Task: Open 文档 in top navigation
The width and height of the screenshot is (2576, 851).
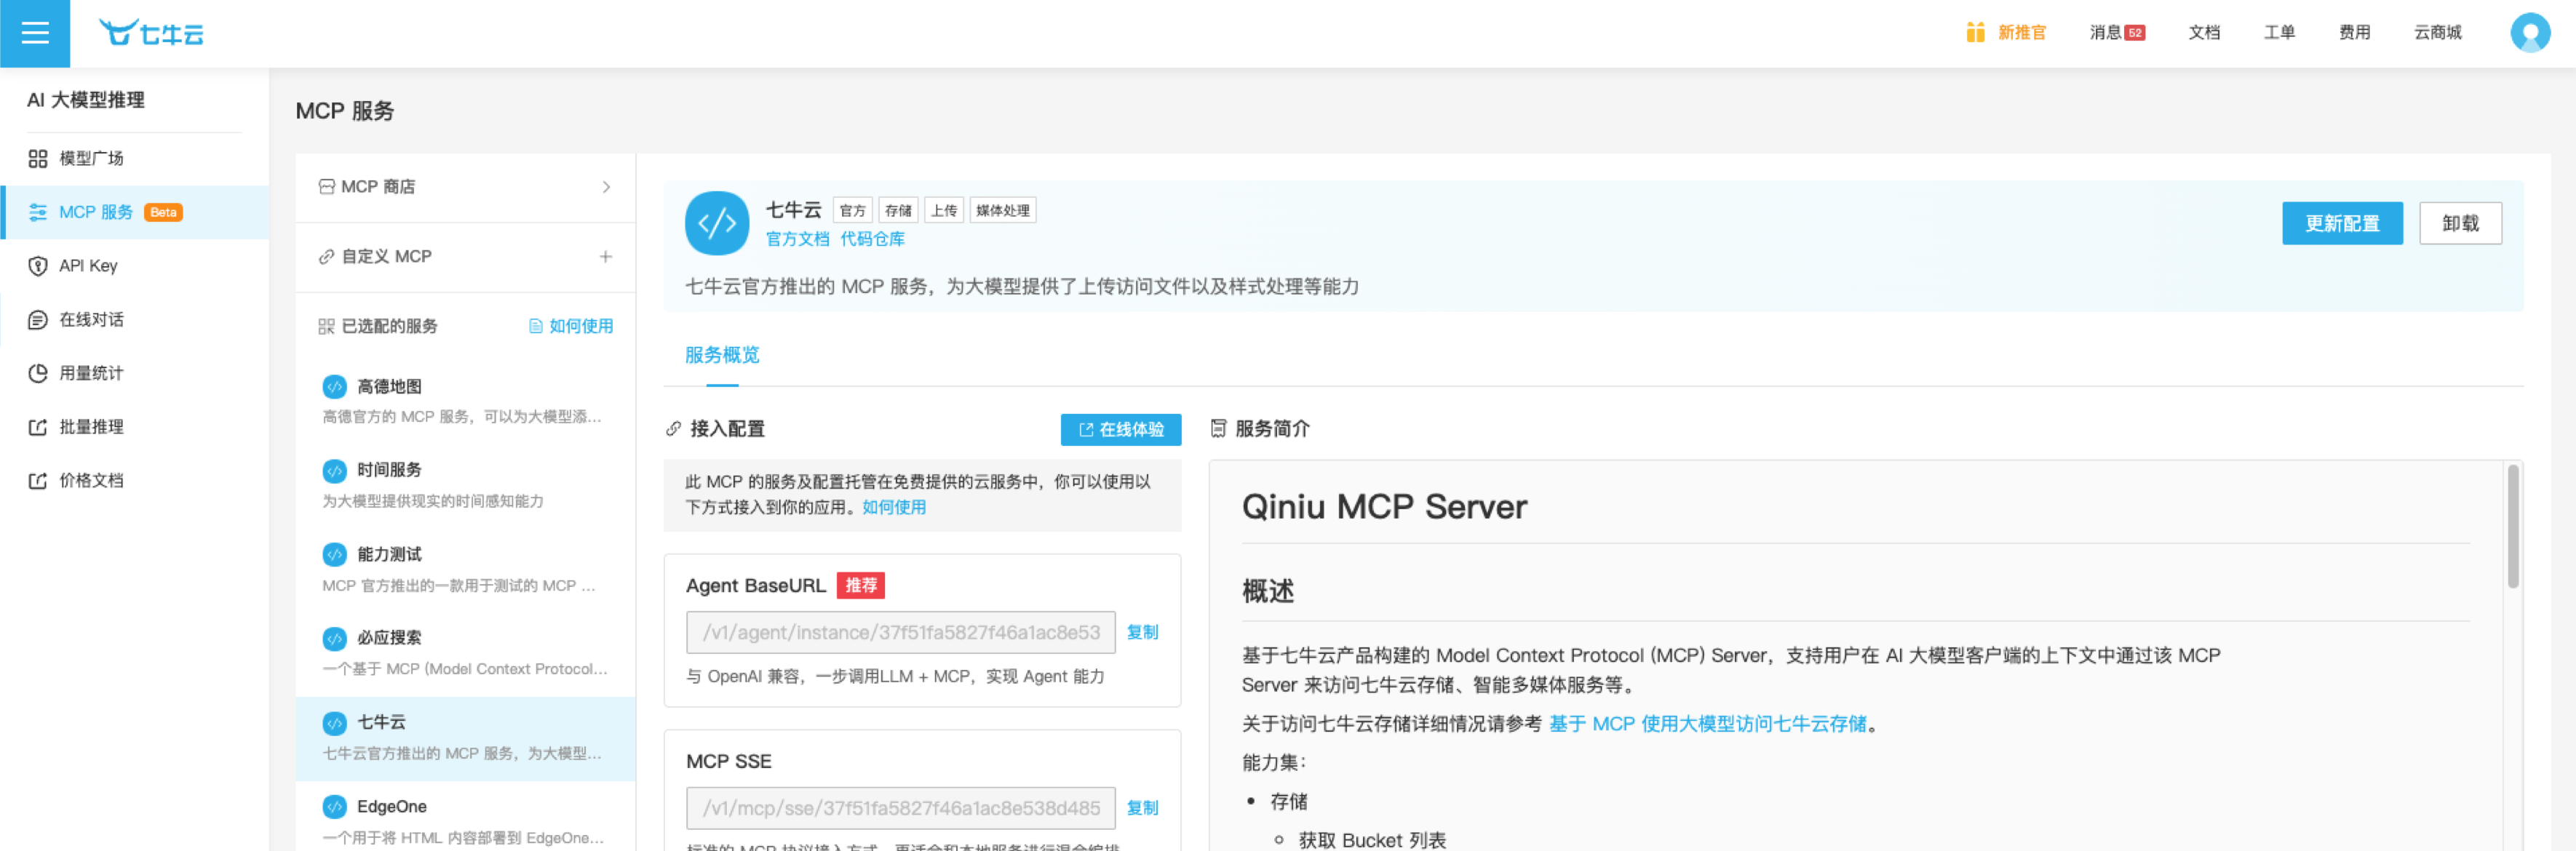Action: (x=2204, y=32)
